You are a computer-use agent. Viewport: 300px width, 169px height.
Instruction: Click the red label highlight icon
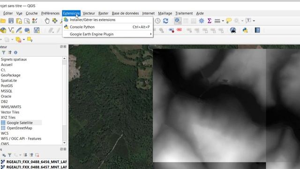click(179, 30)
